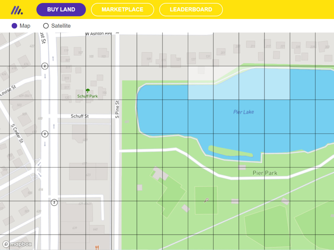The image size is (334, 250).
Task: Click the S Cedar St street label
Action: coord(17,133)
